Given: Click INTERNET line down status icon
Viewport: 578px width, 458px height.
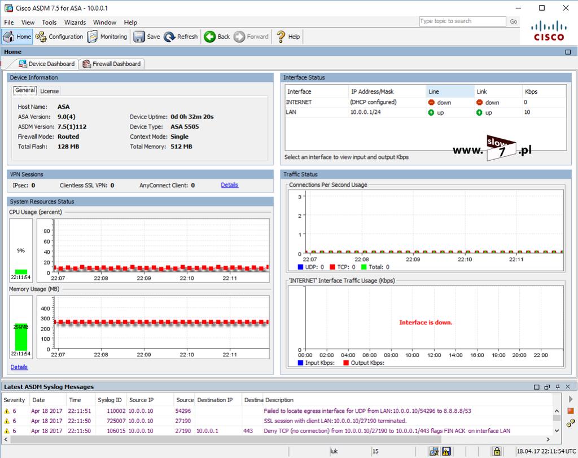Looking at the screenshot, I should pos(431,103).
